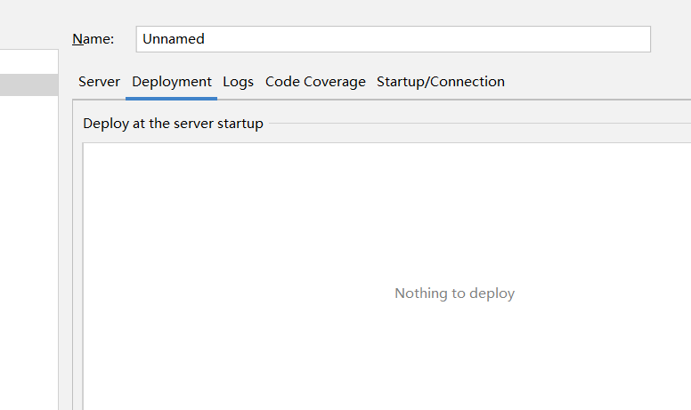Click the blue underline beneath Deployment tab
The width and height of the screenshot is (691, 410).
(x=172, y=98)
